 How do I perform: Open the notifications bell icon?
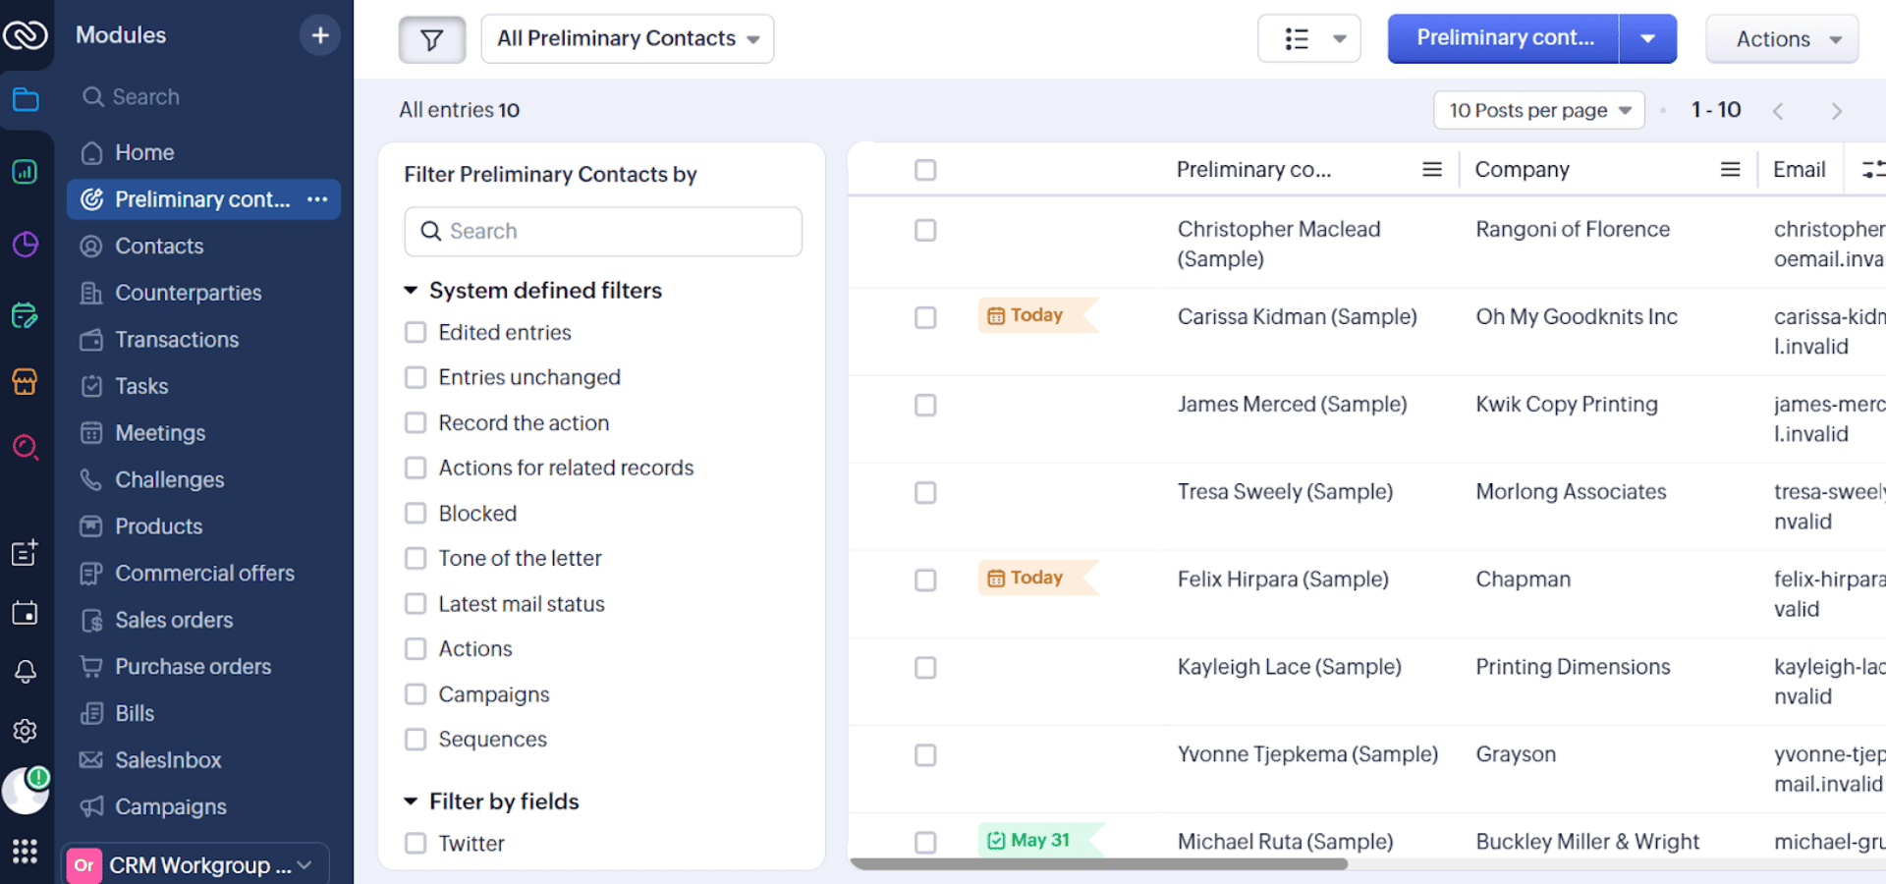tap(26, 672)
